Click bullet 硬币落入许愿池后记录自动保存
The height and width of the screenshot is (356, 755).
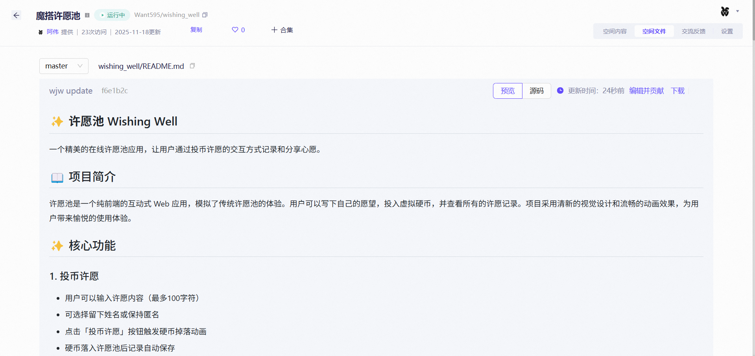[120, 348]
